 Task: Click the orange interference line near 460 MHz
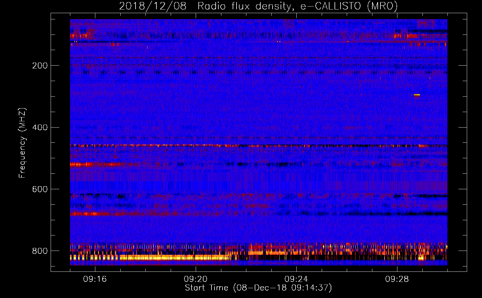(259, 146)
